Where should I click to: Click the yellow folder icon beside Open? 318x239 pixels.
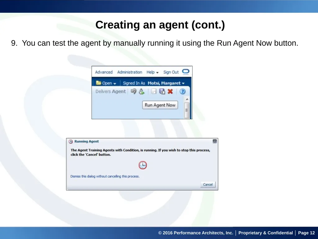(x=98, y=83)
